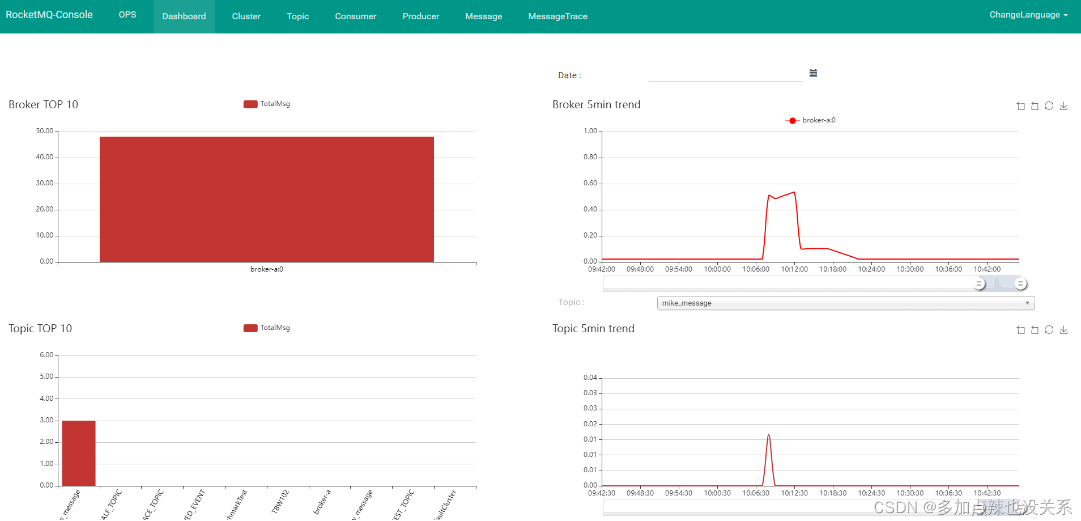The height and width of the screenshot is (521, 1081).
Task: Open the Message tab
Action: pos(484,16)
